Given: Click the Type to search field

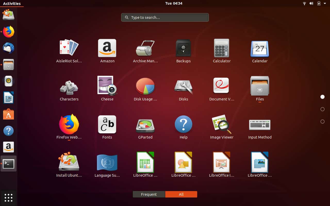Looking at the screenshot, I should 165,17.
